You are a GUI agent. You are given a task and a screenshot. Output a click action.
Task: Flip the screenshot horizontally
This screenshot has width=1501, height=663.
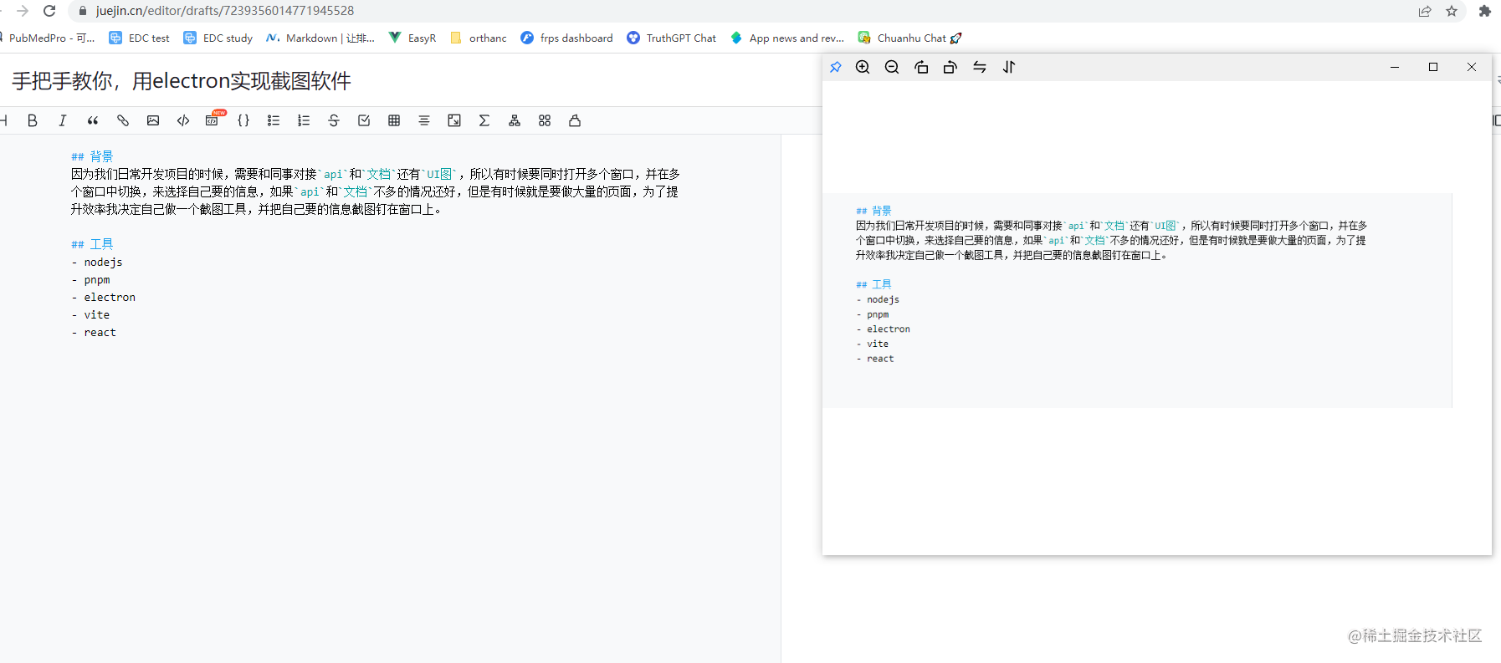(x=980, y=67)
